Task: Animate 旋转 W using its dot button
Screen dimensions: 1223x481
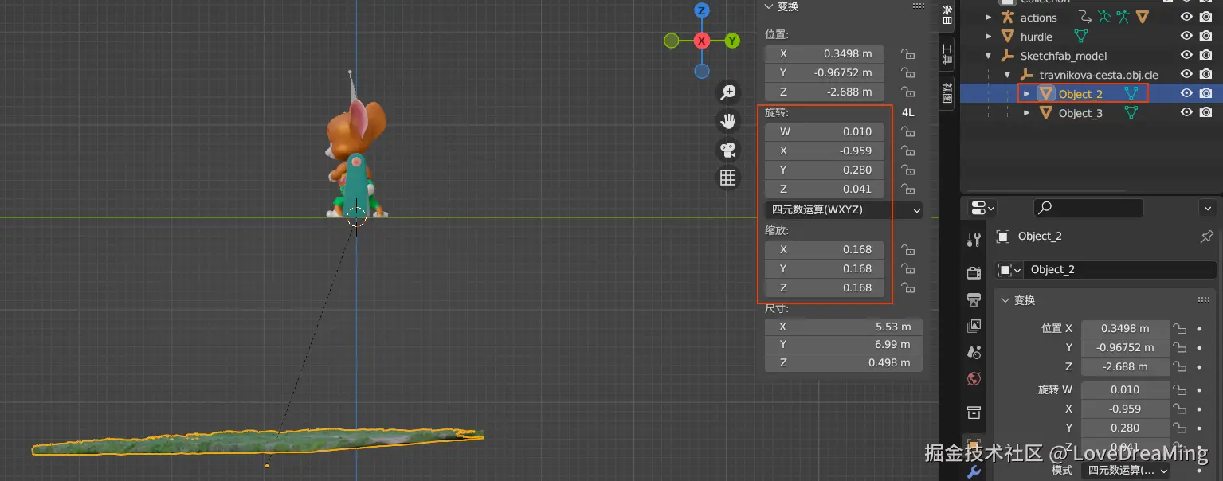Action: tap(1199, 389)
